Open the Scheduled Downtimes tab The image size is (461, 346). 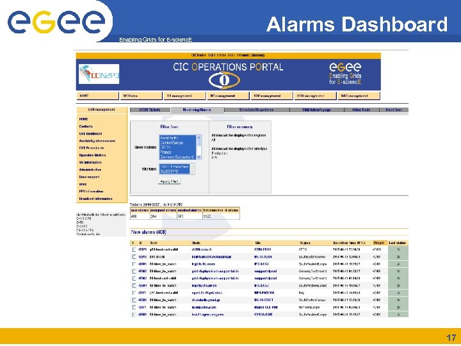pyautogui.click(x=256, y=110)
